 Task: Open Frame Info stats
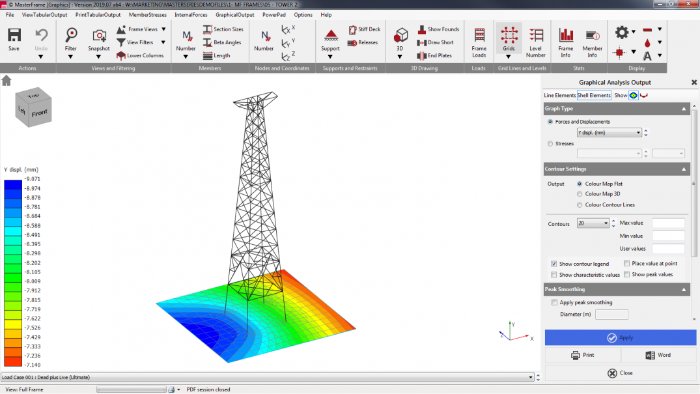[x=566, y=42]
